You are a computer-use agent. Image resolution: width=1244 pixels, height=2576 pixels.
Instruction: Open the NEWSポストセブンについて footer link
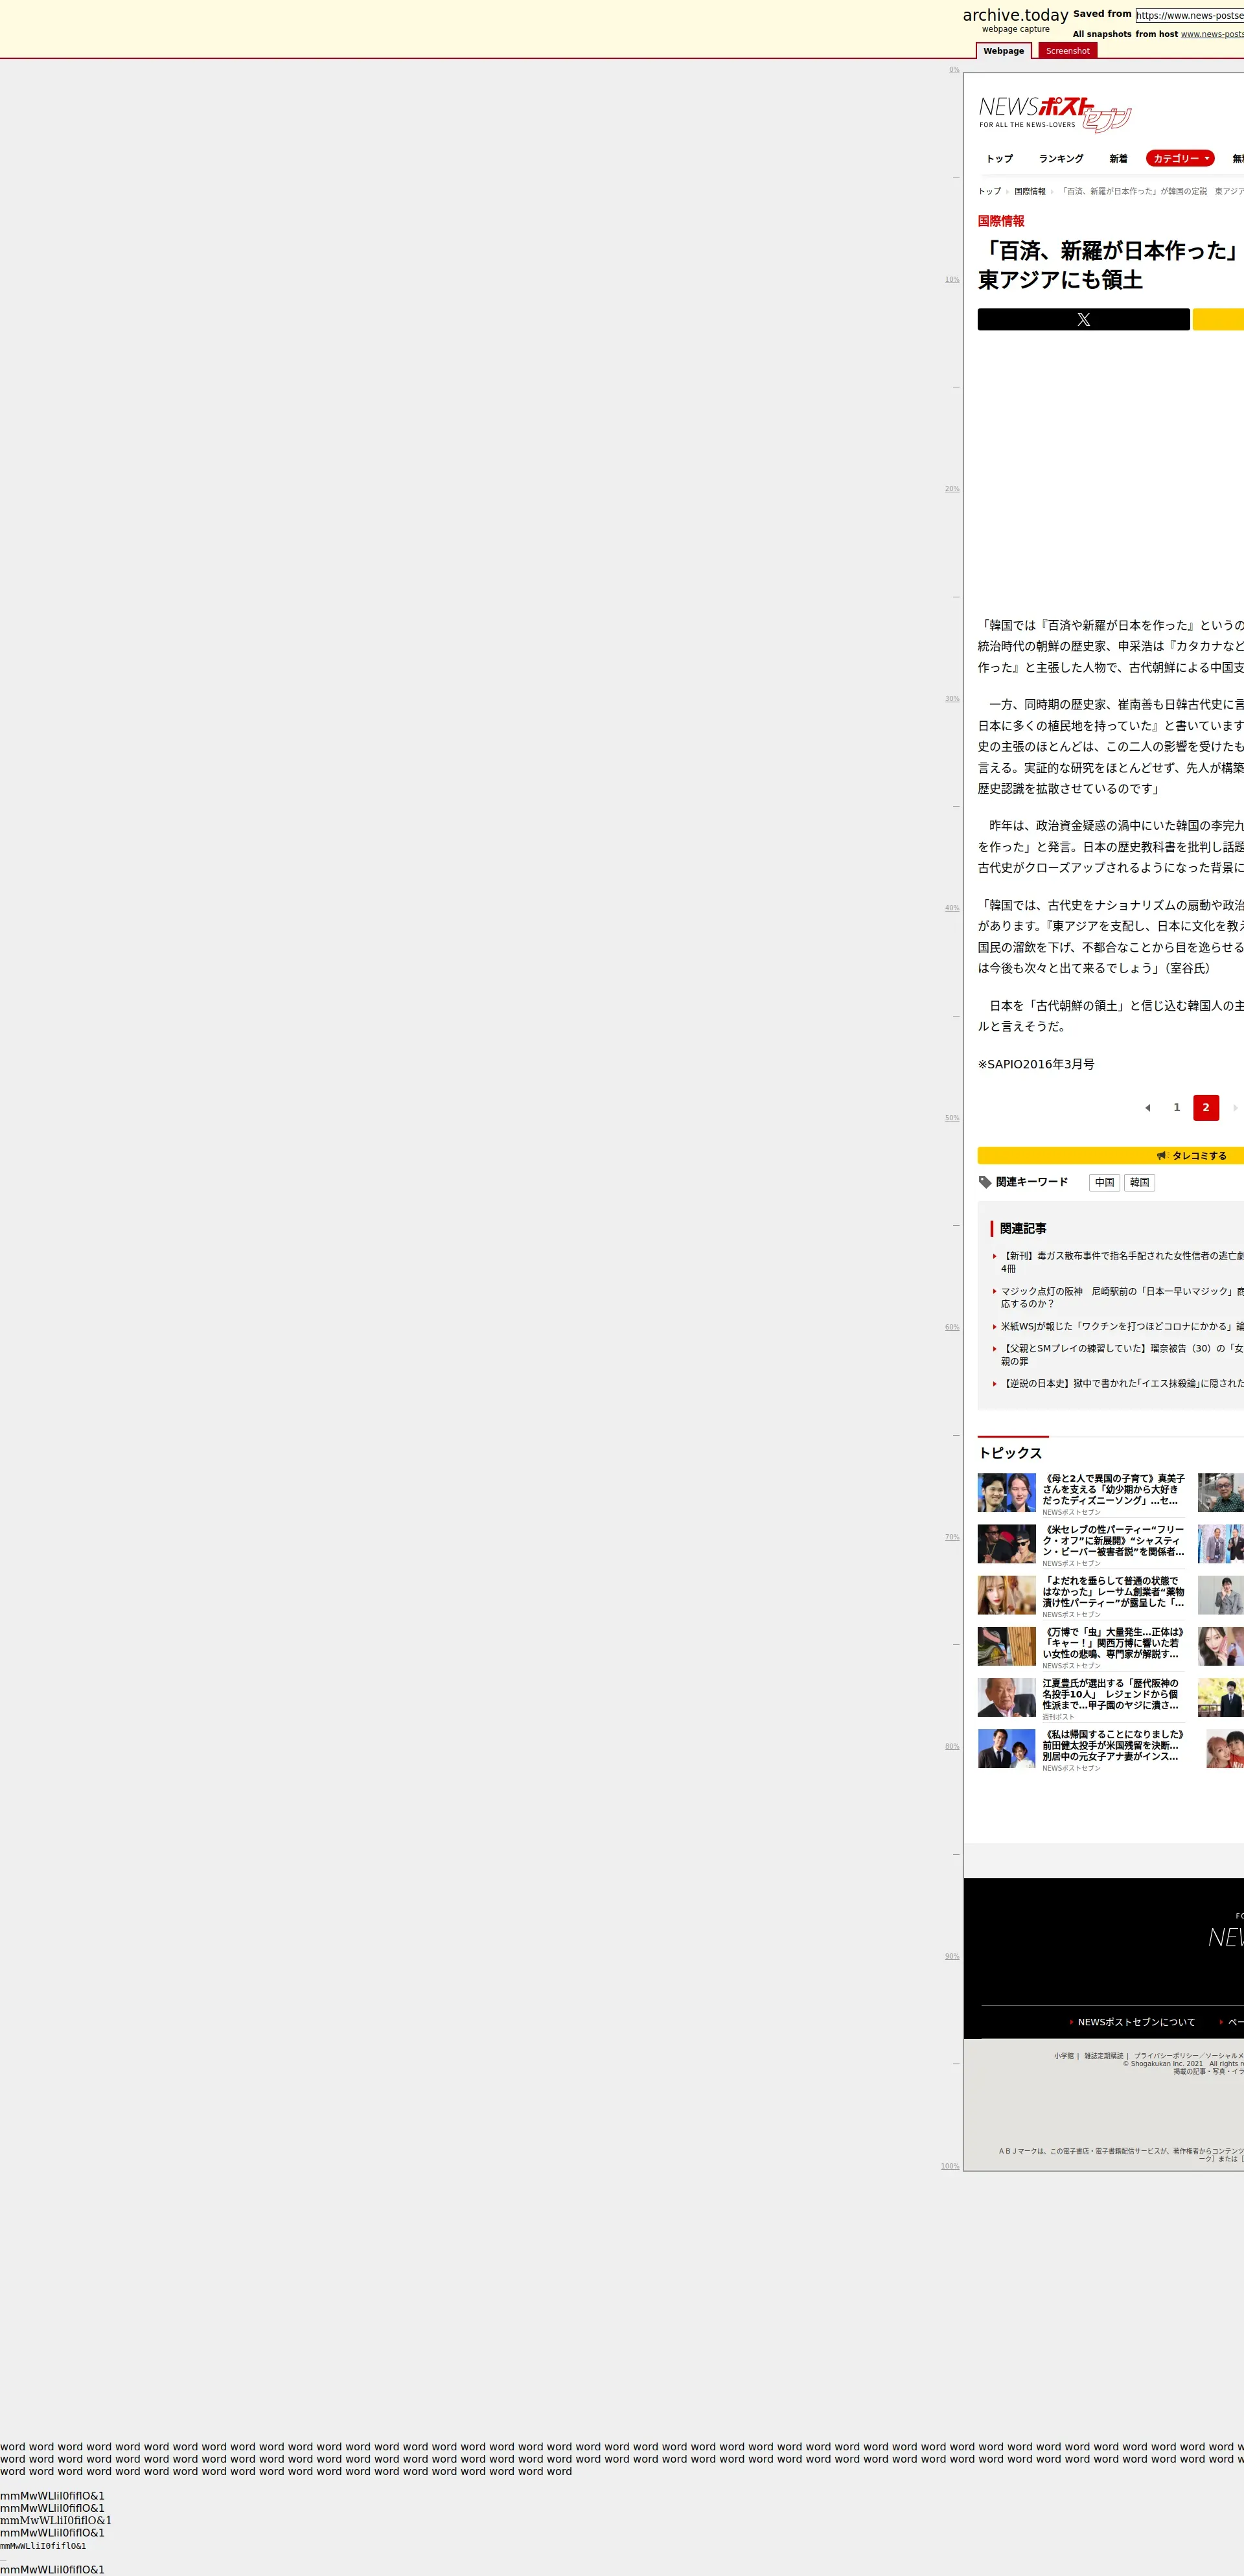click(1136, 2022)
